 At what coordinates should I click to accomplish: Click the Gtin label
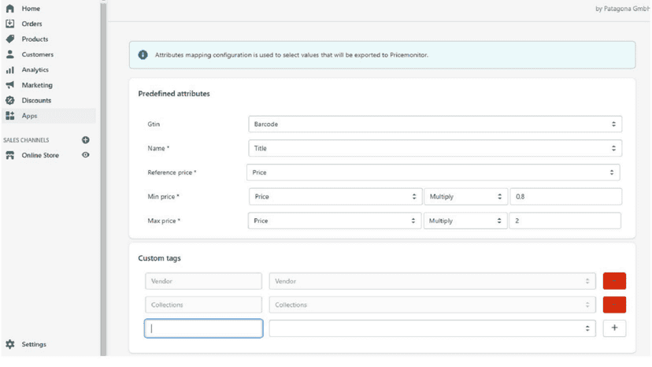(154, 124)
